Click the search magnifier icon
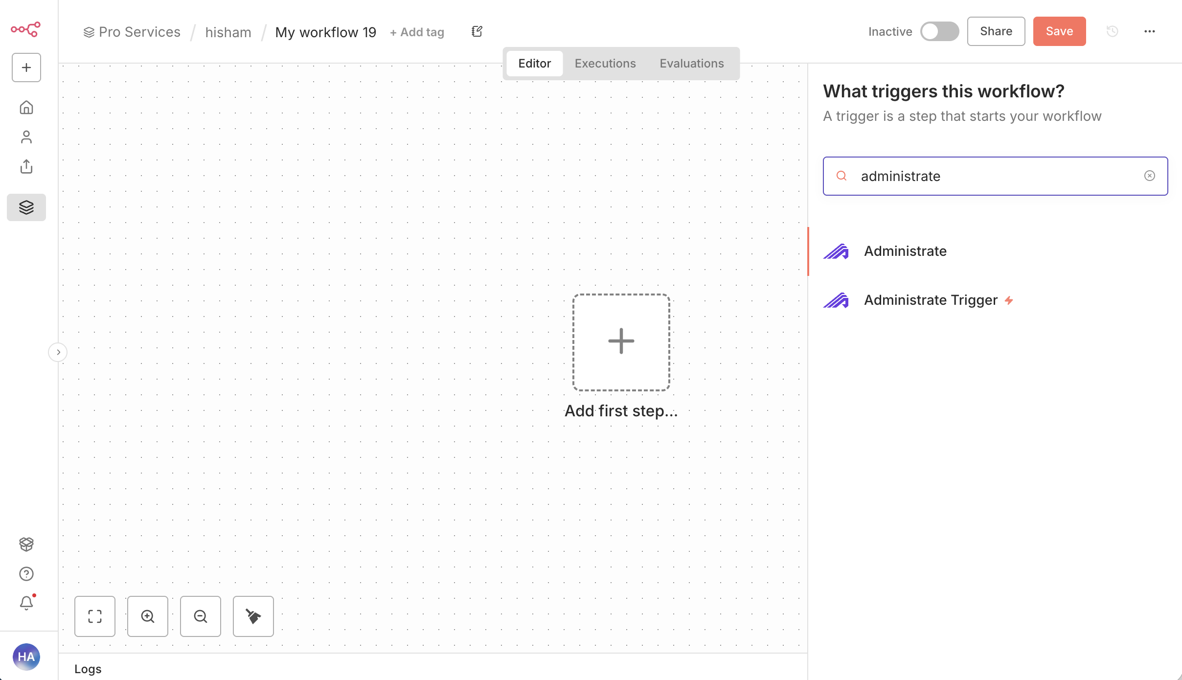This screenshot has height=680, width=1182. 841,176
